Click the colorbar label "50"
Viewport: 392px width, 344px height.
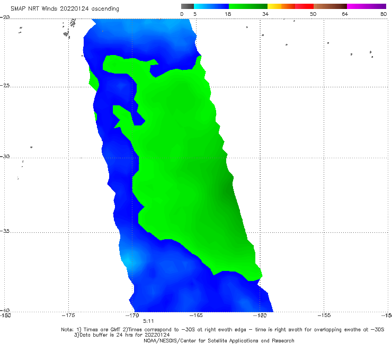313,14
